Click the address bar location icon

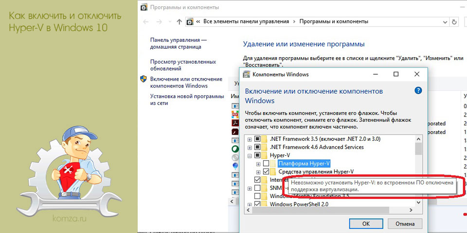tap(190, 22)
